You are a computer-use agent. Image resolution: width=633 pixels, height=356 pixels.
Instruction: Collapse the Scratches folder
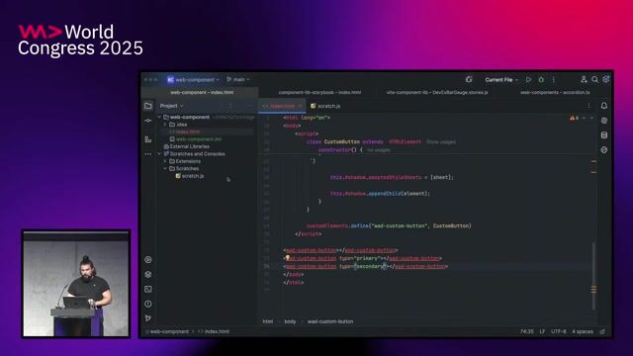[165, 168]
